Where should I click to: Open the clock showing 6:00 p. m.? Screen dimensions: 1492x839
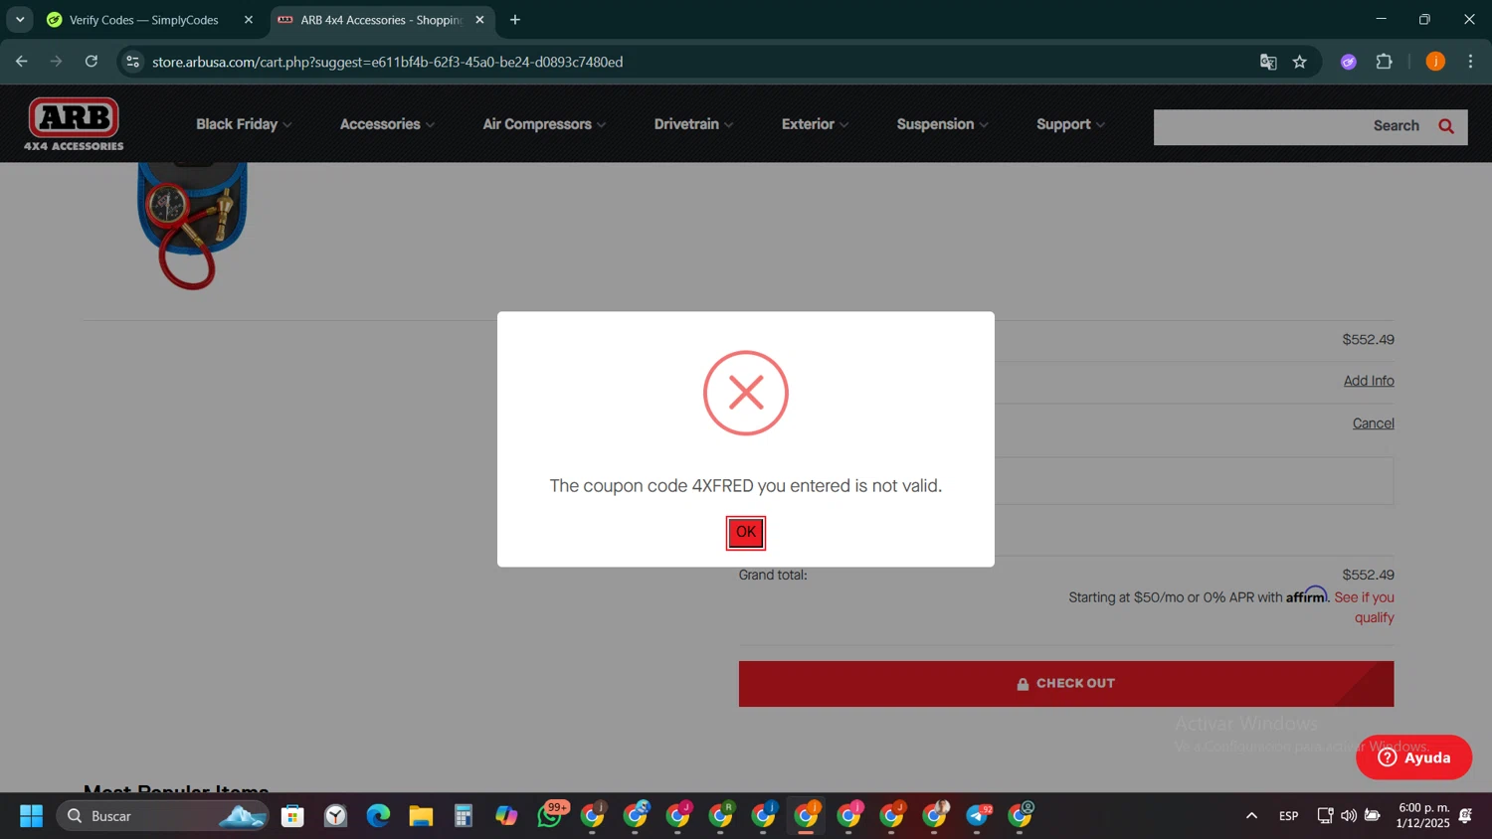pos(1423,816)
